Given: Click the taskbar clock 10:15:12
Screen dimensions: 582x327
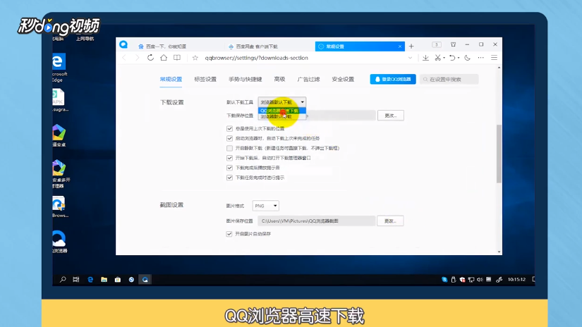Looking at the screenshot, I should [x=516, y=280].
